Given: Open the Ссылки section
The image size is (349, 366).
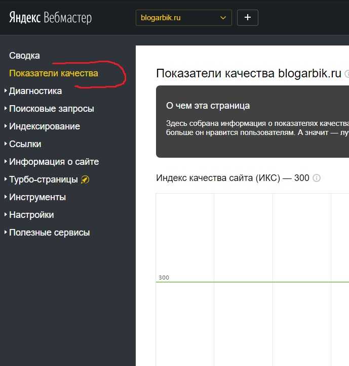Looking at the screenshot, I should tap(25, 144).
